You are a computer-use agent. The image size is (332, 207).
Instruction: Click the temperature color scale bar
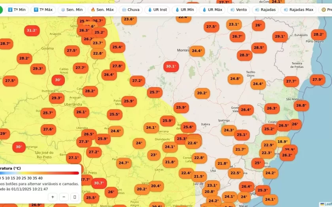40,173
